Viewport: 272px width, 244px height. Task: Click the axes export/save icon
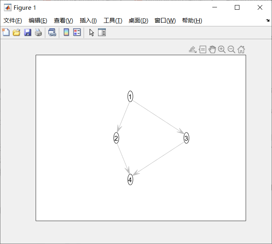point(193,50)
